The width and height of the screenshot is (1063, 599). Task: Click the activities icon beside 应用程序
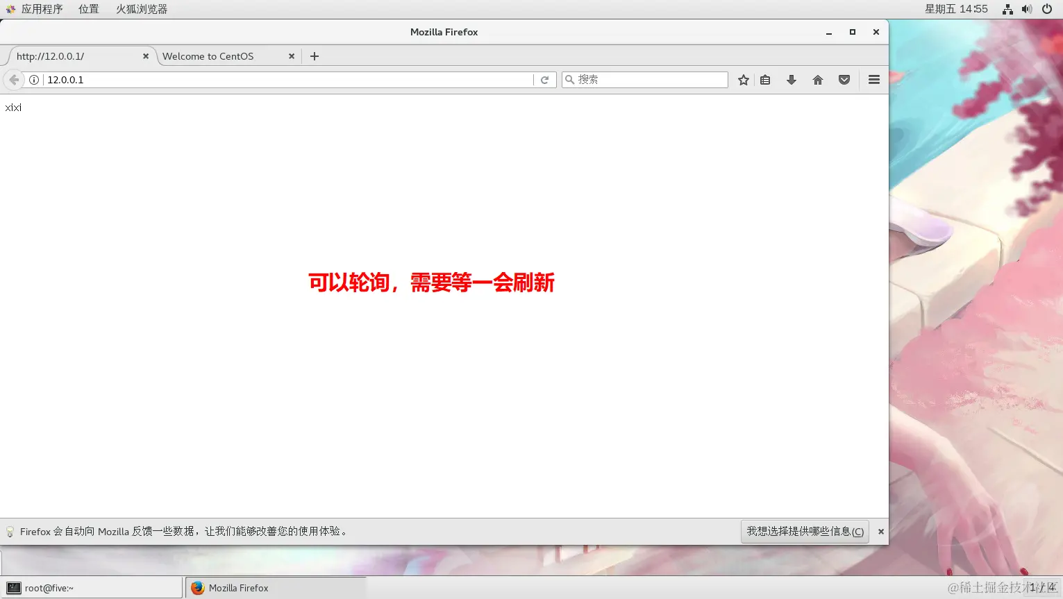point(10,9)
